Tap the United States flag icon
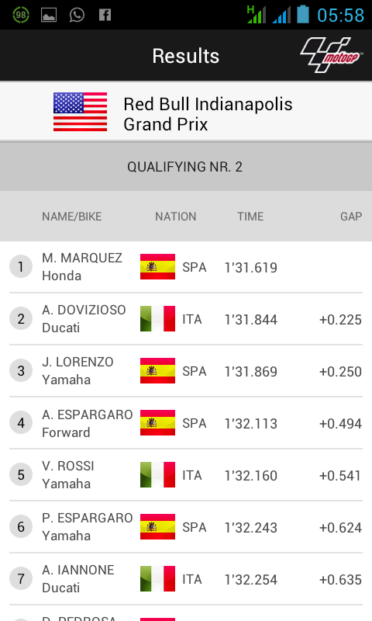The height and width of the screenshot is (621, 372). [x=81, y=112]
